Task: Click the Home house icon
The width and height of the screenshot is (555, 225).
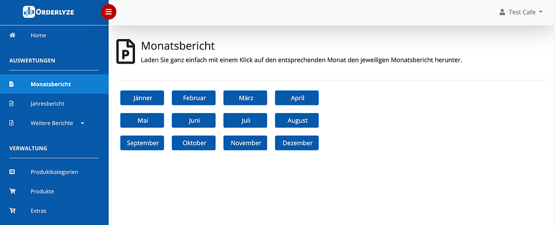Action: click(x=12, y=36)
